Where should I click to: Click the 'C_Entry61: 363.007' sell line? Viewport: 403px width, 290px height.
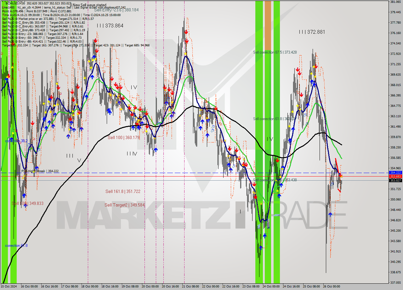click(43, 26)
